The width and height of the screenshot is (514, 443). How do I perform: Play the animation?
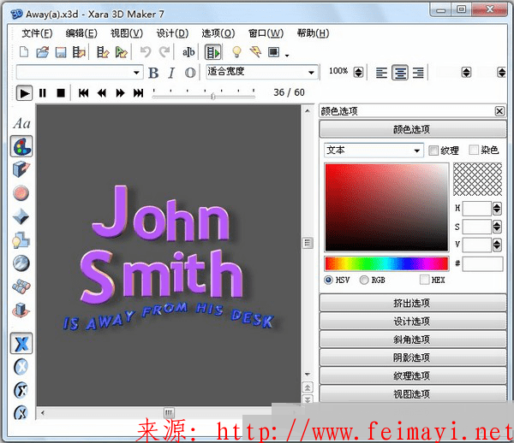24,93
